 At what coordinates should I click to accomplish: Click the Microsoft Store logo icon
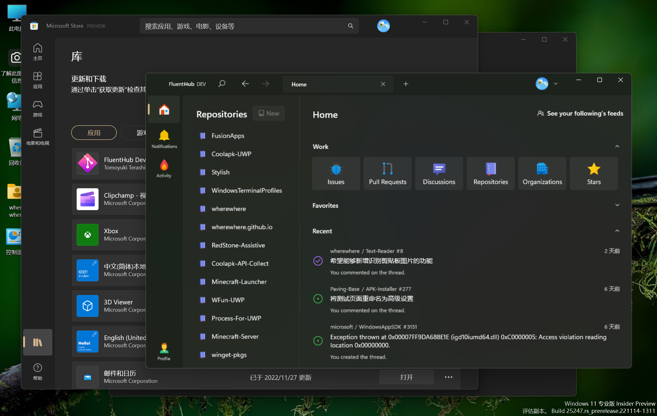coord(34,26)
